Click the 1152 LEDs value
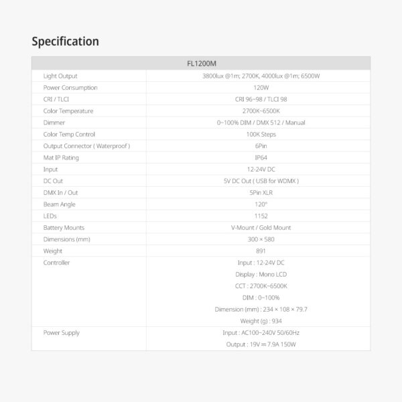The width and height of the screenshot is (402, 402). point(261,216)
